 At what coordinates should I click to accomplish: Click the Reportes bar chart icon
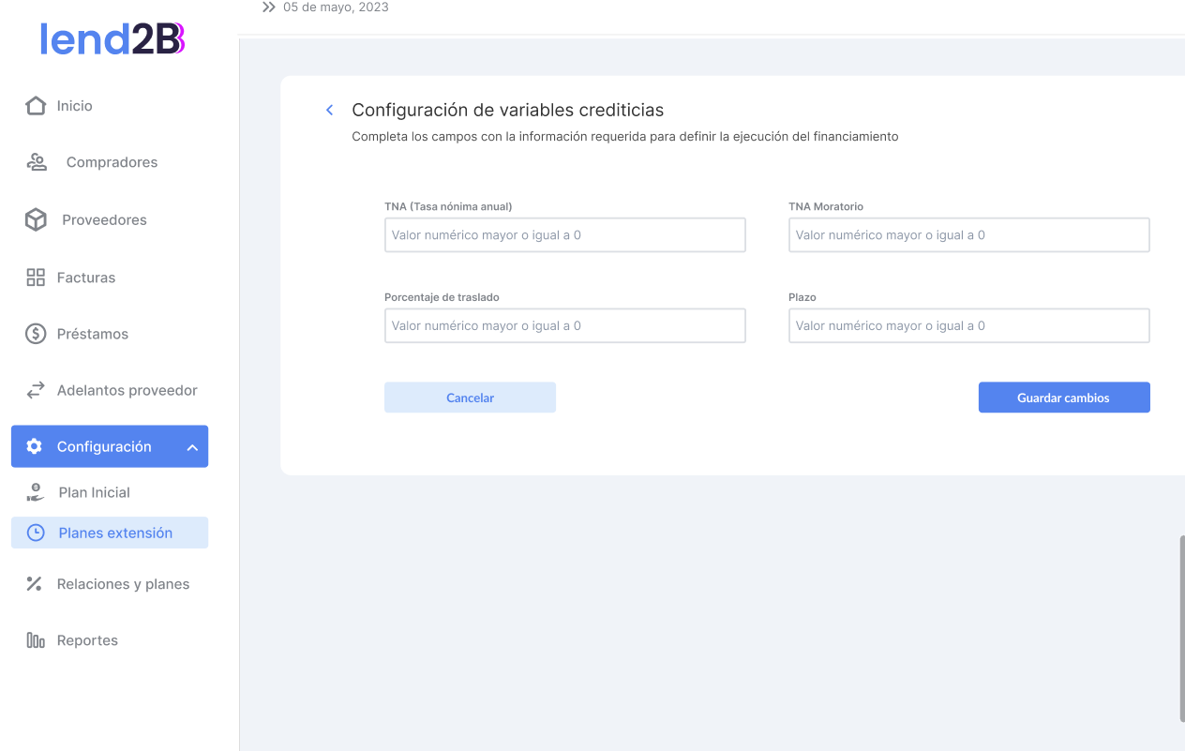pyautogui.click(x=36, y=640)
